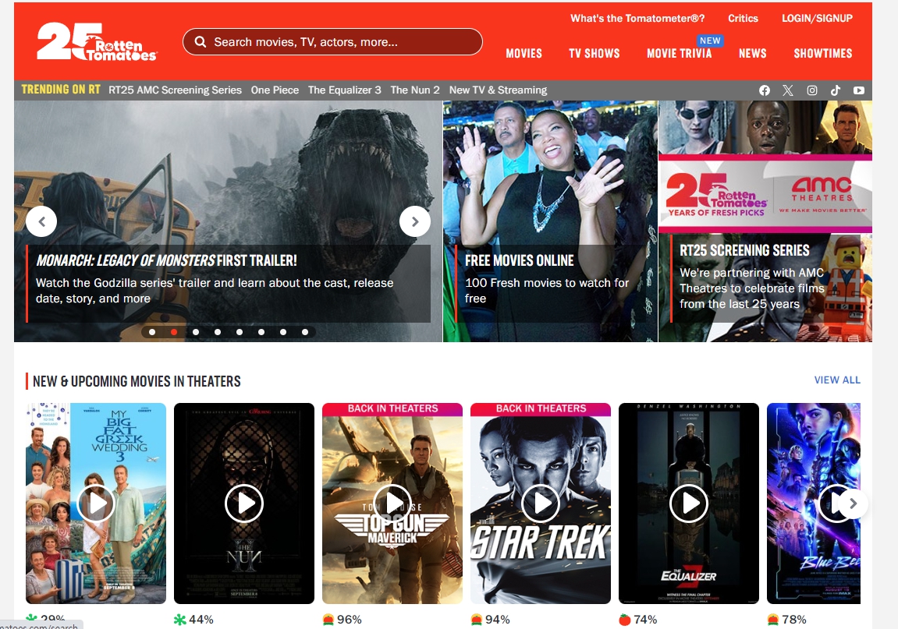Play the Star Trek trailer
Screen dimensions: 898x629
pyautogui.click(x=541, y=503)
